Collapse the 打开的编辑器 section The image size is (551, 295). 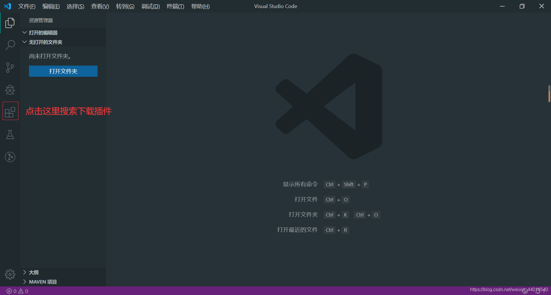pos(63,33)
